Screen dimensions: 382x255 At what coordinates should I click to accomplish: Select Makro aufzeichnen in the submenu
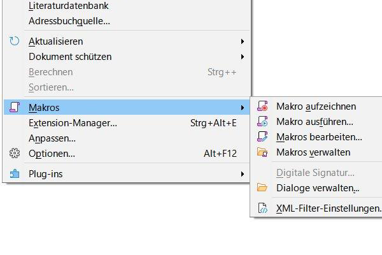click(316, 106)
